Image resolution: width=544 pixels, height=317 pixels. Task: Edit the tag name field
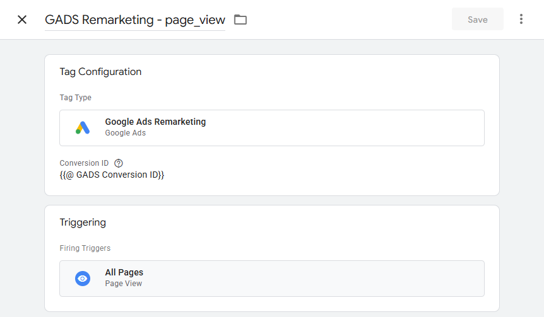[134, 20]
